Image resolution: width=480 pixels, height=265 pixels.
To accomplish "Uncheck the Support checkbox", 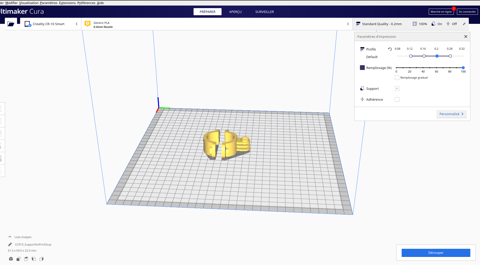I will tap(397, 89).
